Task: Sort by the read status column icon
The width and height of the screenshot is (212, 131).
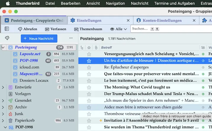Action: 203,47
